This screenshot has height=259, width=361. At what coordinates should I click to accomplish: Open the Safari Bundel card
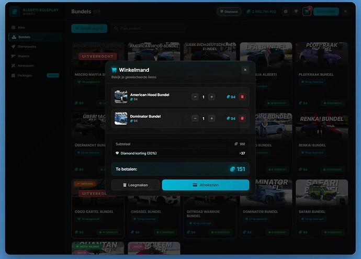click(322, 209)
